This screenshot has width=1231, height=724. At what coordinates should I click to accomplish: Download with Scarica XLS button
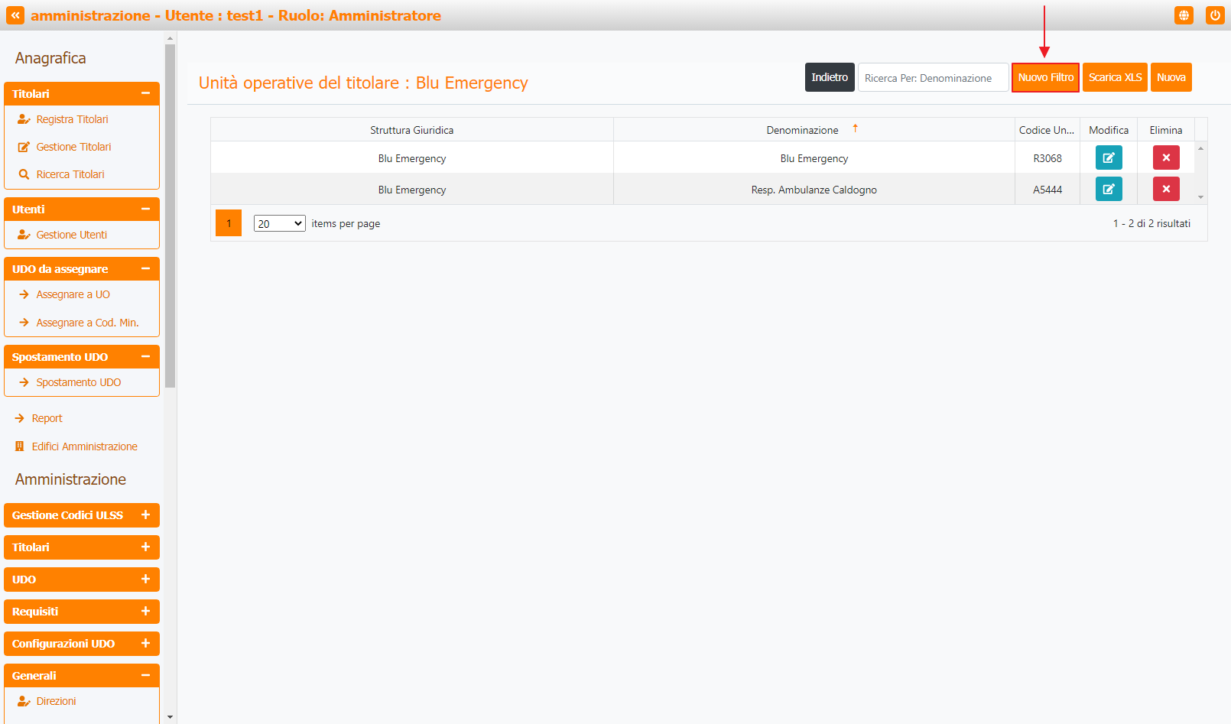[1115, 77]
